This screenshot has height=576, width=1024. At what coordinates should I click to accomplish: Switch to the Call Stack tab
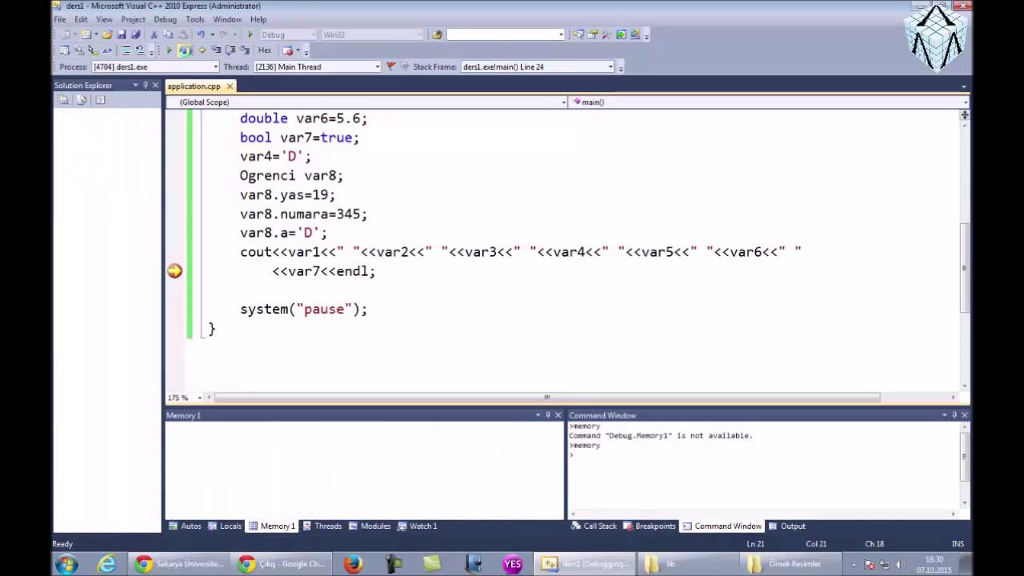(594, 526)
